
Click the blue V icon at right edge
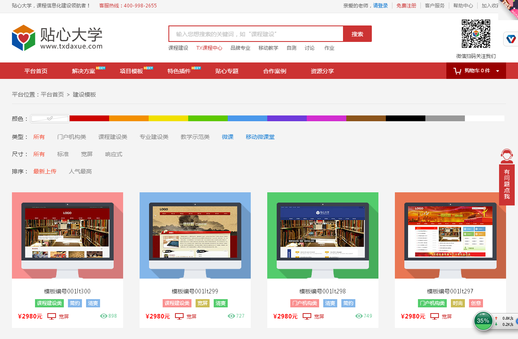click(x=511, y=39)
